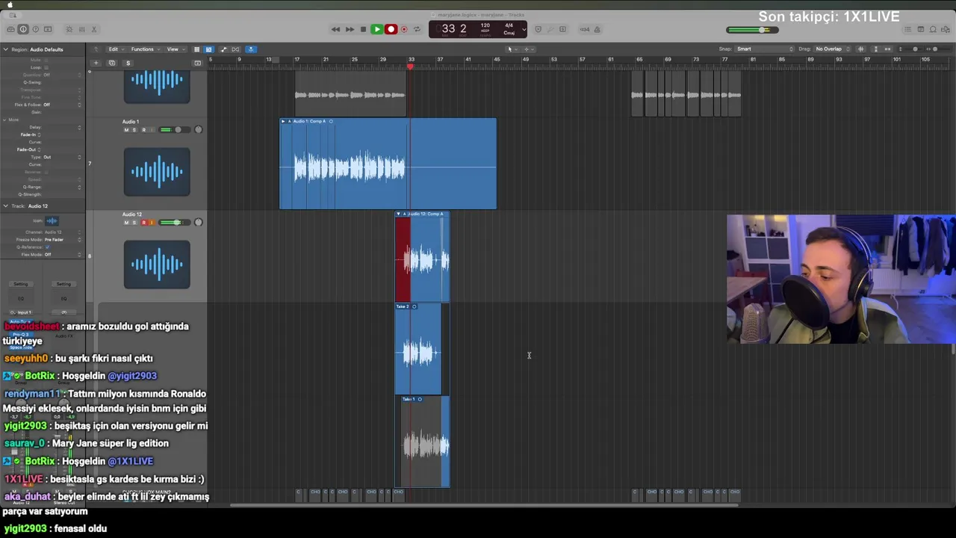The width and height of the screenshot is (956, 538).
Task: Open the Edit menu in Tracks area
Action: (x=115, y=49)
